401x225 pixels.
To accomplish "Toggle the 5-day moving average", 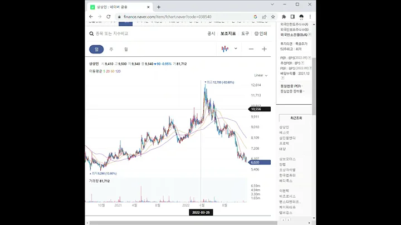I will (x=104, y=71).
